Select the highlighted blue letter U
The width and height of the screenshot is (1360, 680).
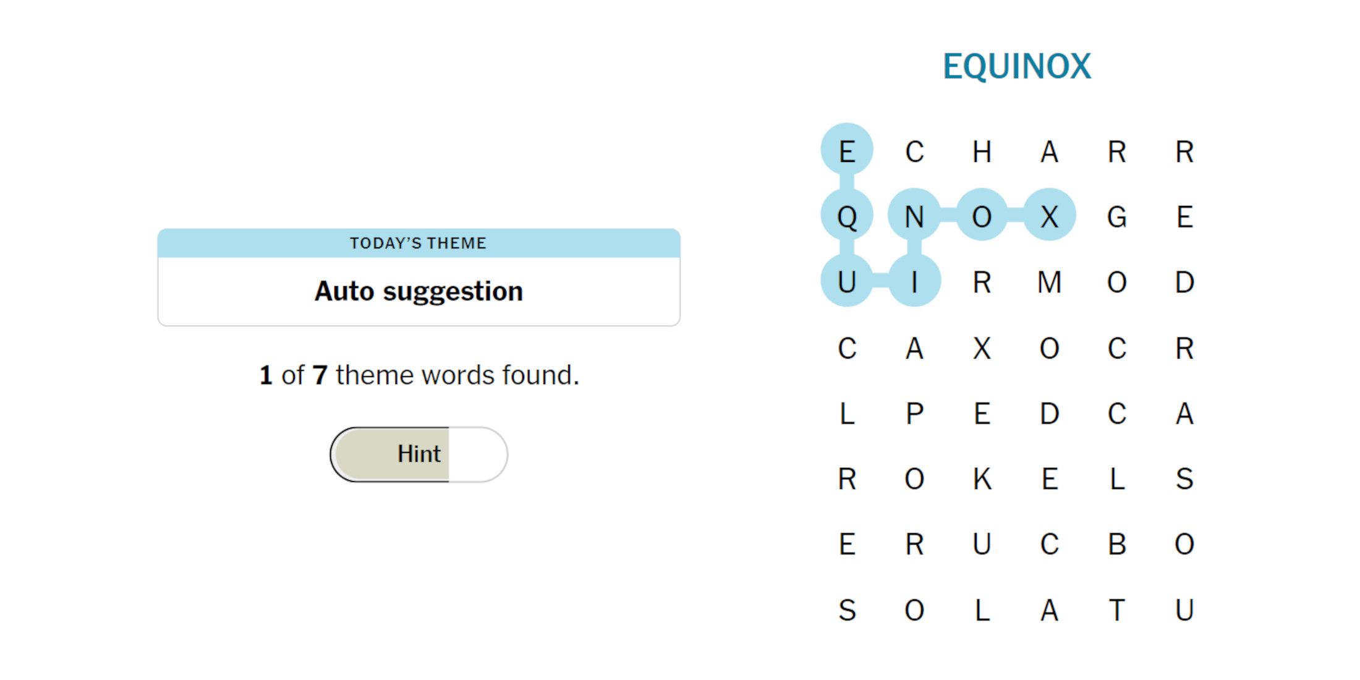tap(847, 283)
